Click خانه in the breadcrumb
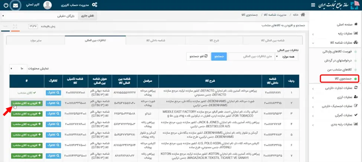Screen dimensions: 362x162 296,14
